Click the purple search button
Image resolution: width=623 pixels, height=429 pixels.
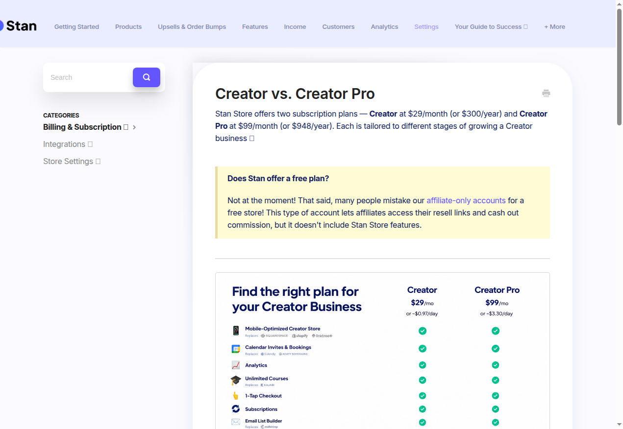[147, 77]
